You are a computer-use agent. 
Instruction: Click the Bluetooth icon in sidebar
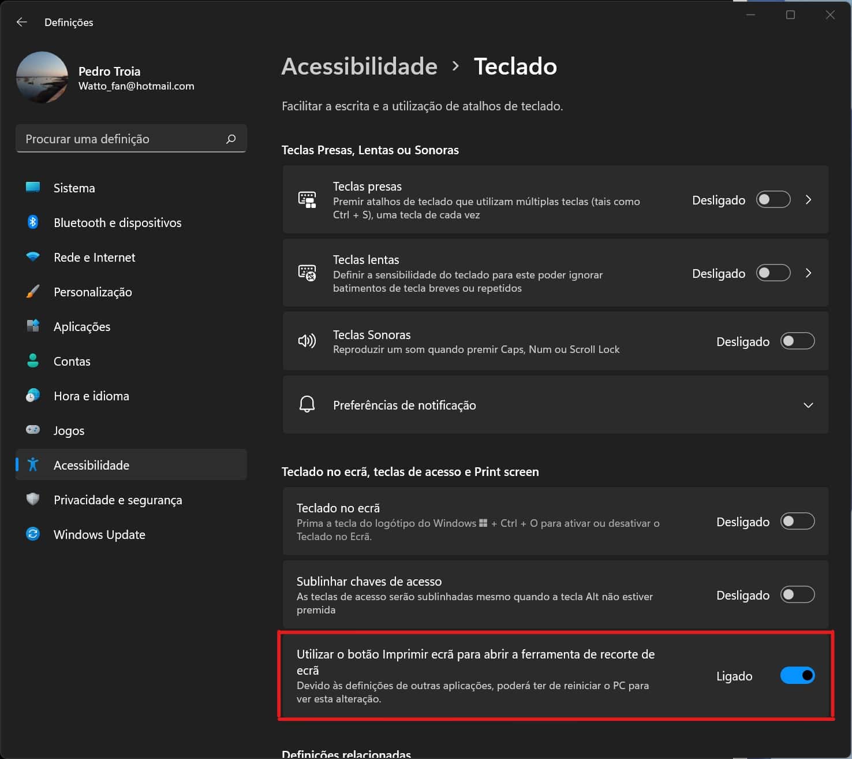point(33,222)
